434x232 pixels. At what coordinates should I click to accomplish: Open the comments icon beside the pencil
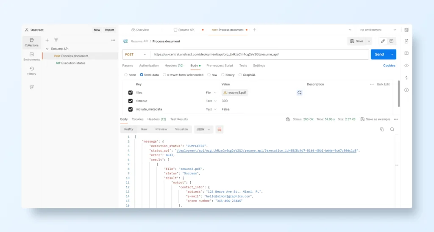[391, 41]
